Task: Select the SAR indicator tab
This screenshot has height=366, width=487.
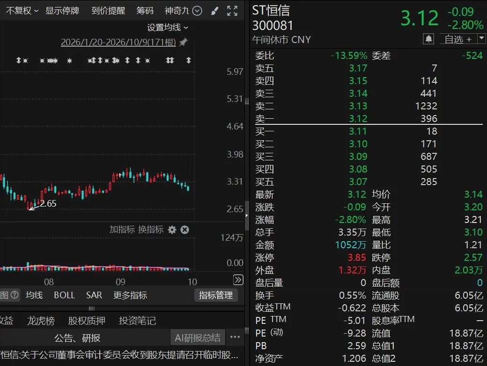Action: pos(94,295)
